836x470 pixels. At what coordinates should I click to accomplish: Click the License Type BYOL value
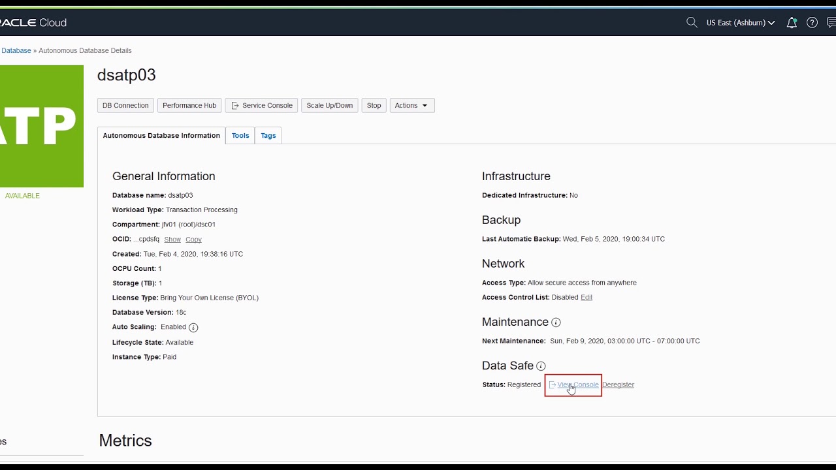click(x=210, y=298)
